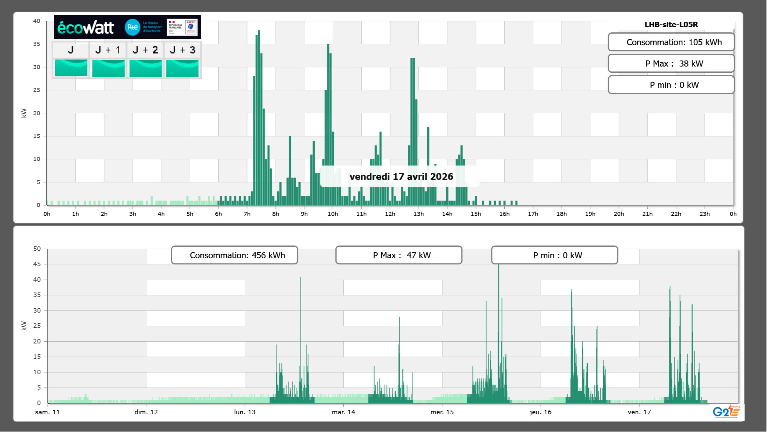The width and height of the screenshot is (767, 432).
Task: Click the green J + 2 signal tile
Action: click(145, 68)
